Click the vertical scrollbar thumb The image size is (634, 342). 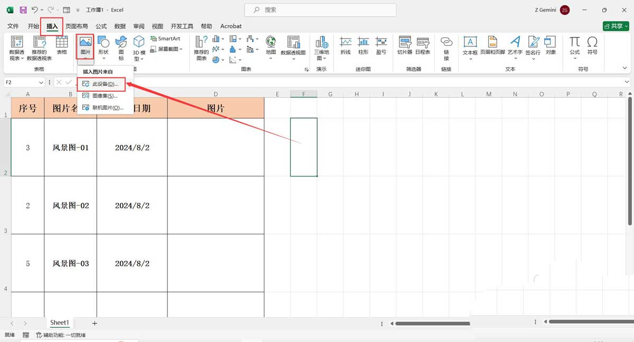click(x=630, y=162)
